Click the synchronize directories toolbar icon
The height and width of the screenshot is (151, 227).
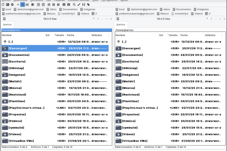84,5
